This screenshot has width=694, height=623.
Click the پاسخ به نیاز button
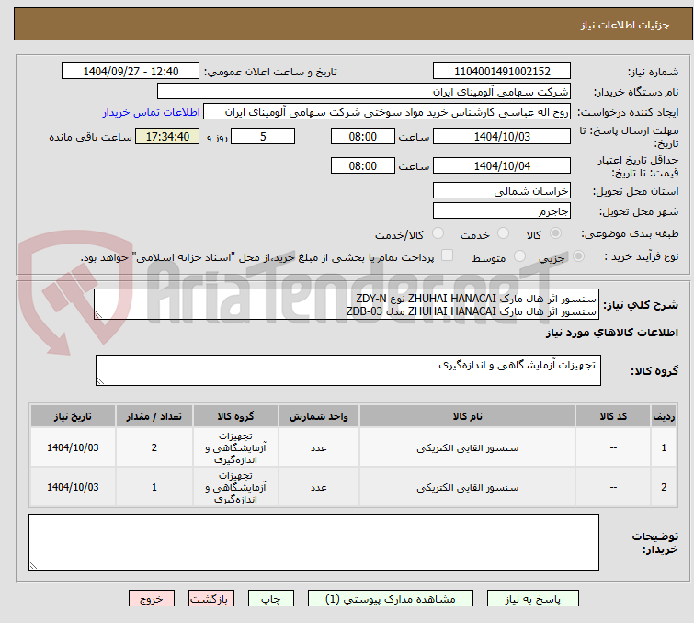click(x=533, y=599)
